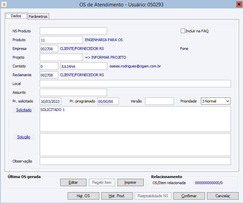
Task: Switch to the Dados tab
Action: click(x=16, y=16)
